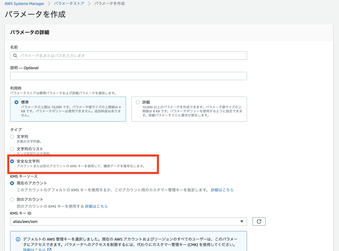
Task: Expand the KMS キー ID dropdown alias/aws/ssm
Action: tap(128, 222)
